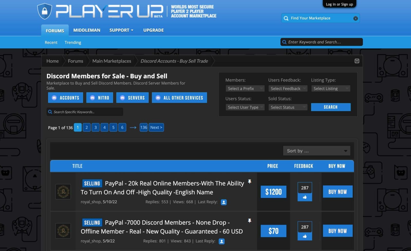Open royal_shop profile on 5/9/22 listing

[91, 241]
